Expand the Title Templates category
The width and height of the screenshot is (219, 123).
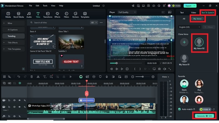click(13, 49)
